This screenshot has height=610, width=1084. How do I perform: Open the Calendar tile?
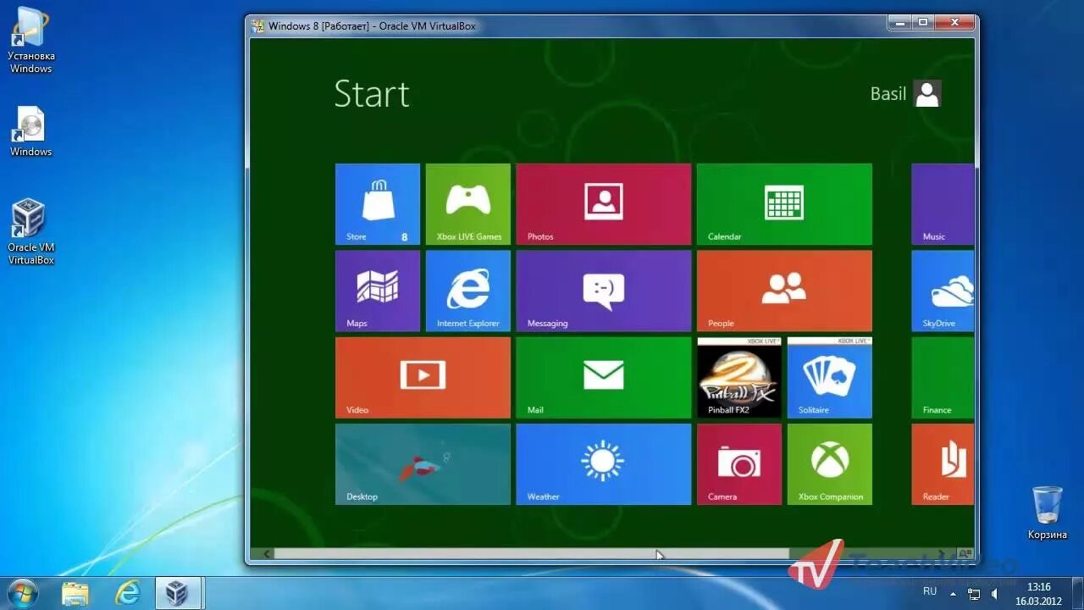(784, 204)
